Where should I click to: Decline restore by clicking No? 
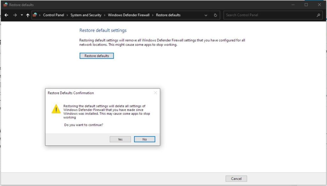pos(145,139)
